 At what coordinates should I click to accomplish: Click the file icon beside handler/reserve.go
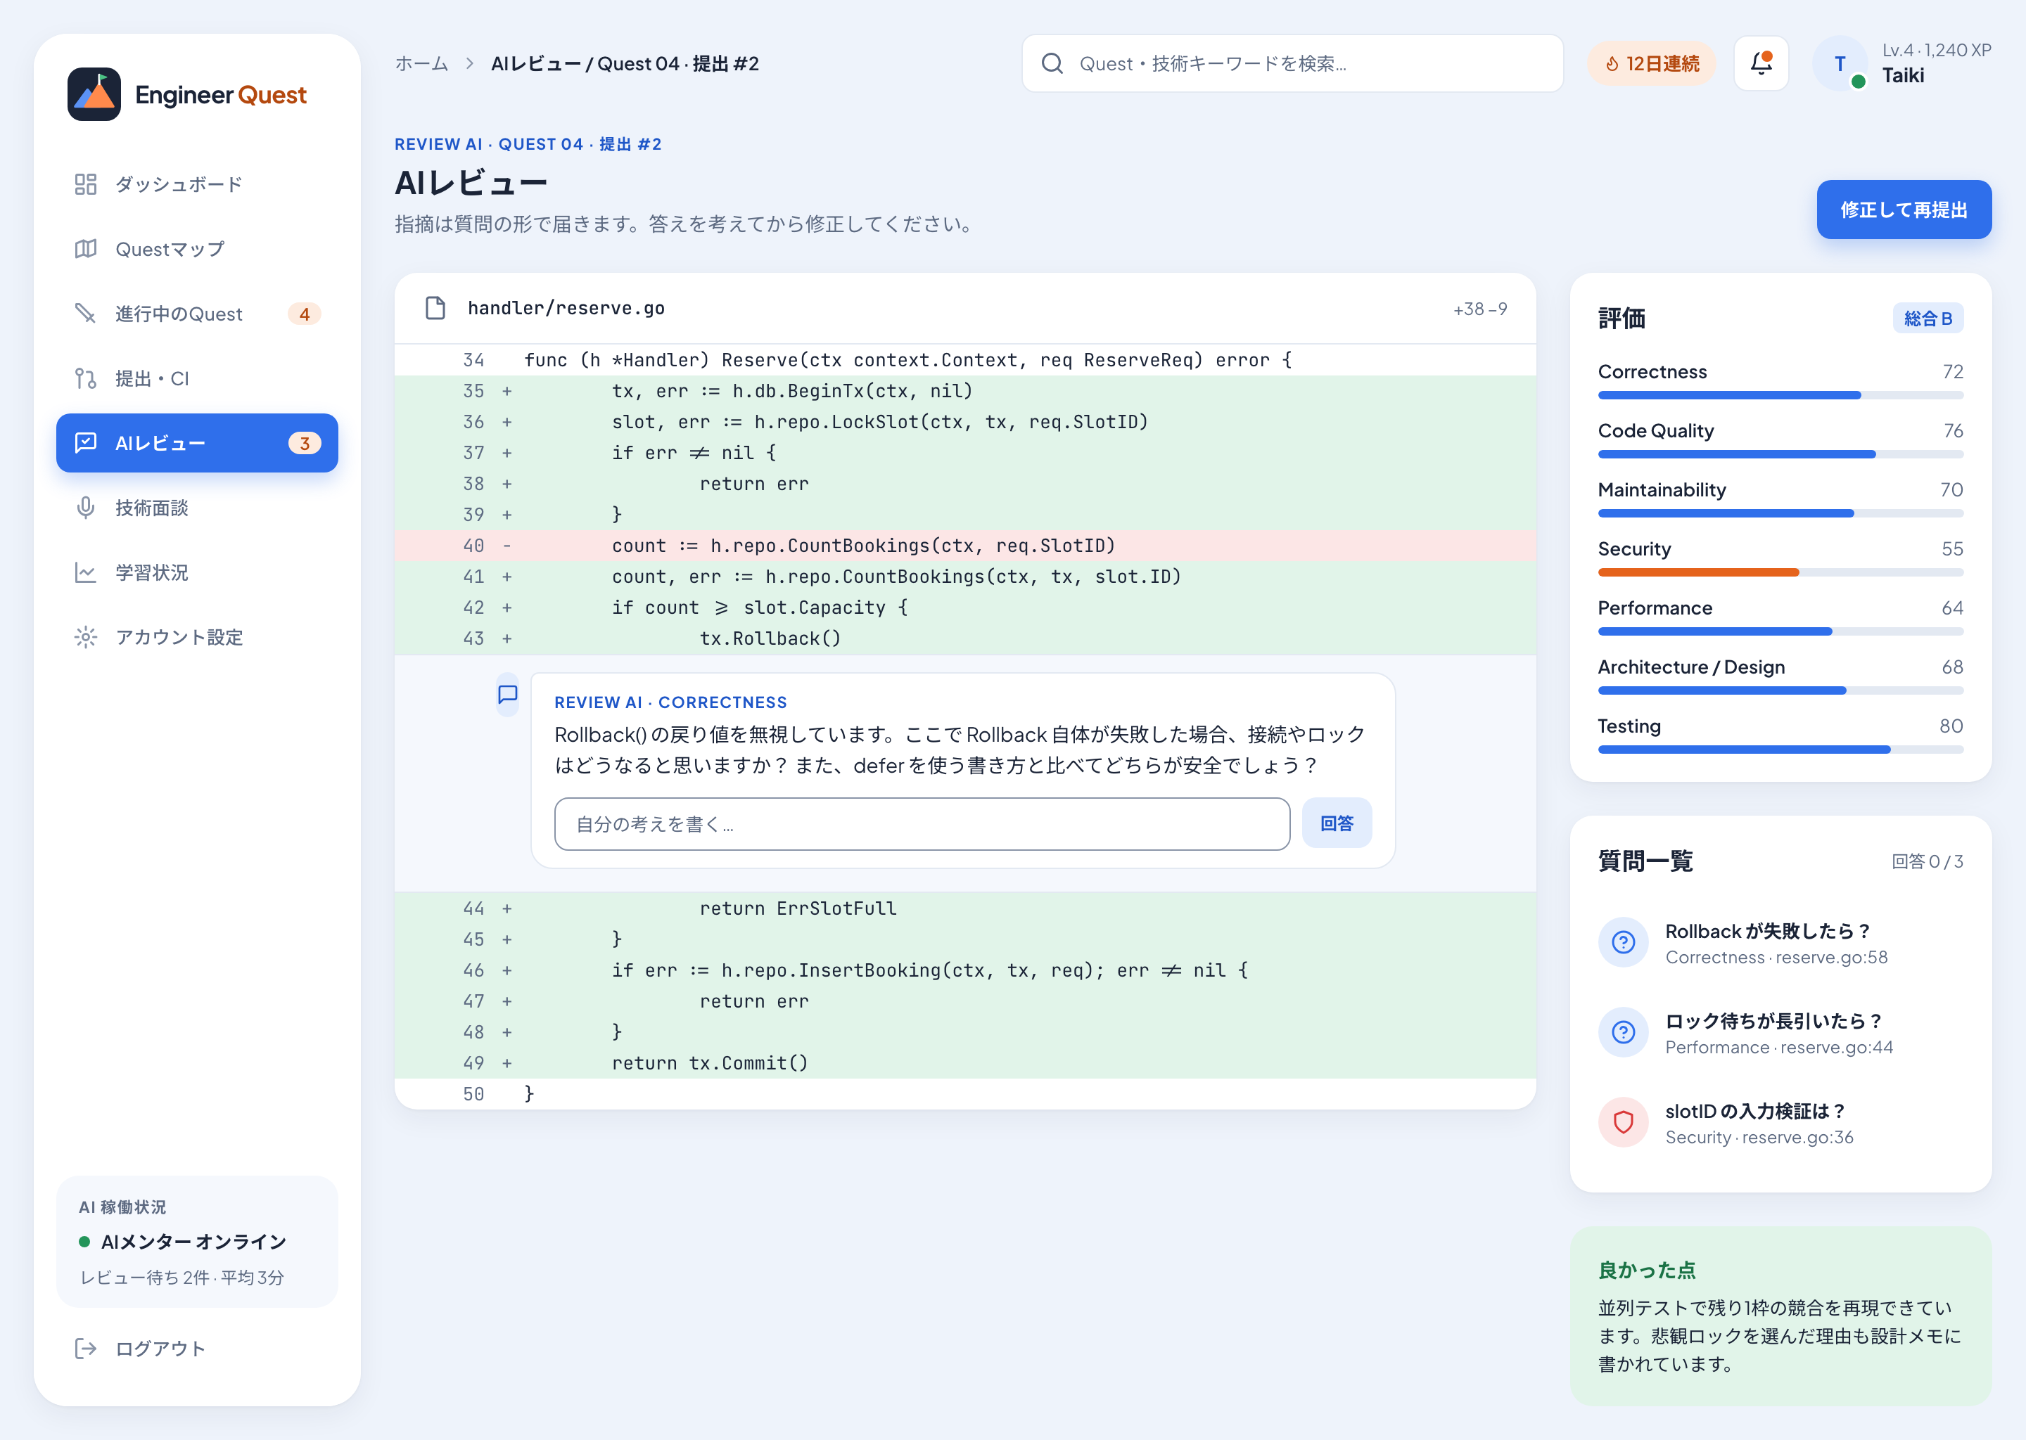435,308
